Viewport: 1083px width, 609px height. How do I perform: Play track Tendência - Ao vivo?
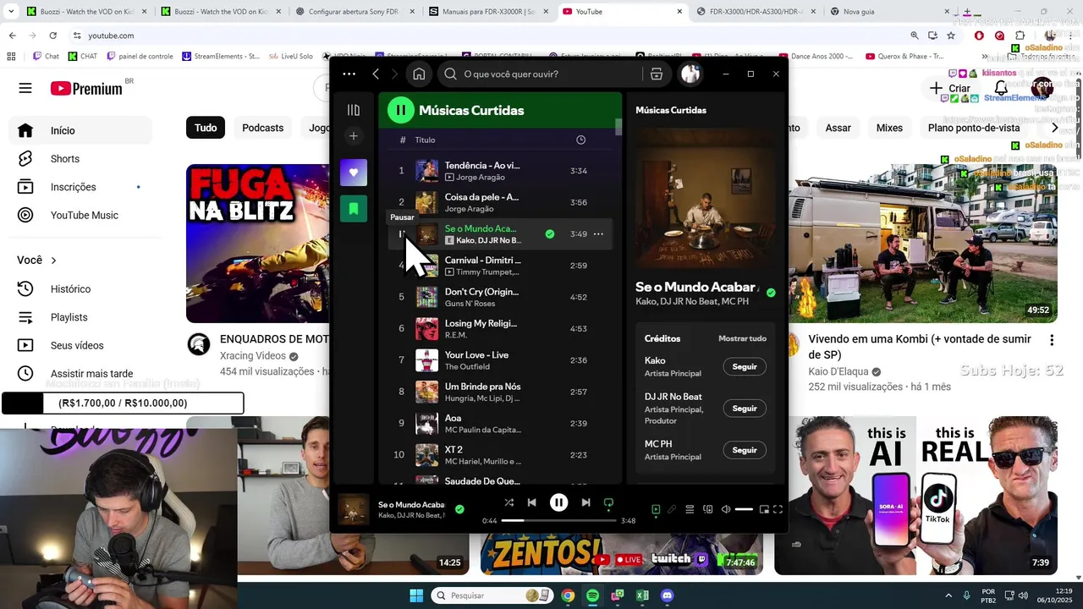[499, 171]
